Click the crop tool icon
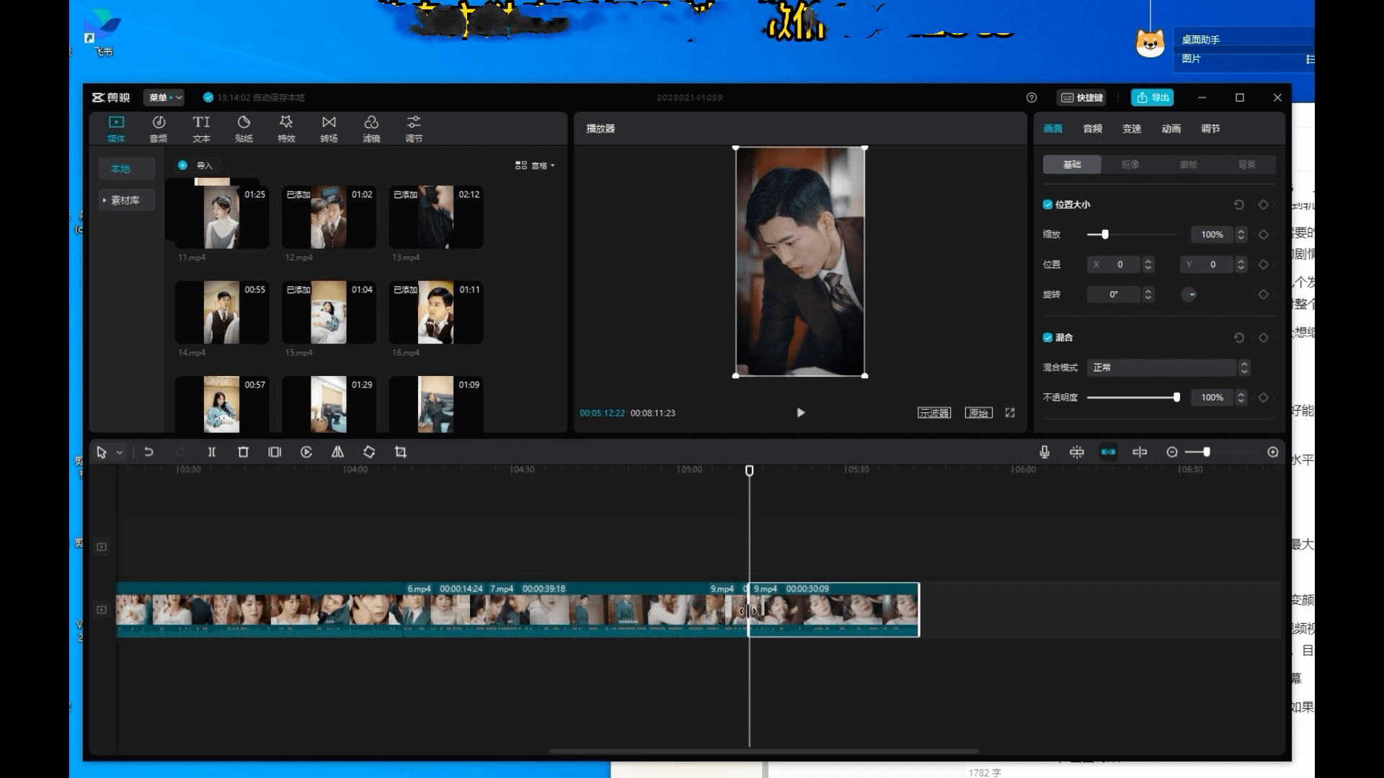 coord(401,452)
